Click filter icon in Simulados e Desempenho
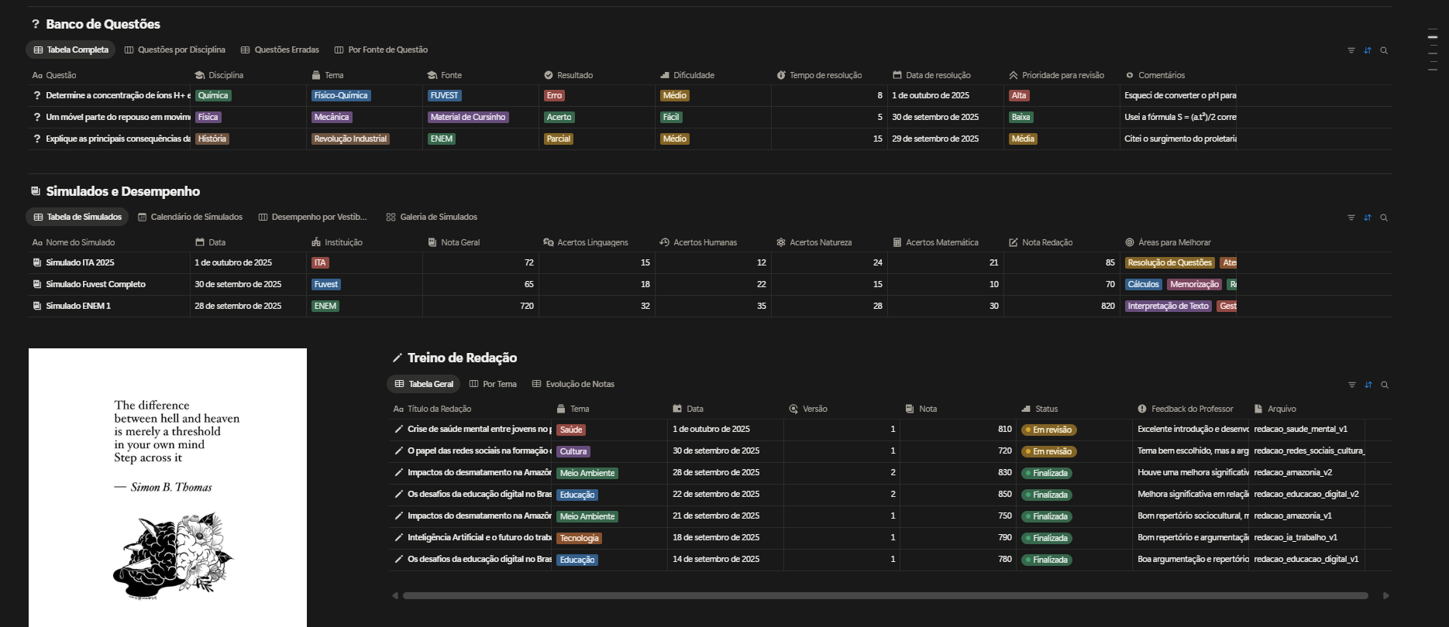This screenshot has height=627, width=1449. [1351, 218]
